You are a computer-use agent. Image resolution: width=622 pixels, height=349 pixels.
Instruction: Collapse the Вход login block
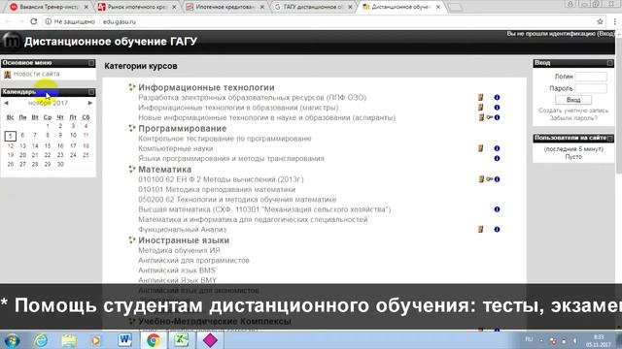pos(609,63)
